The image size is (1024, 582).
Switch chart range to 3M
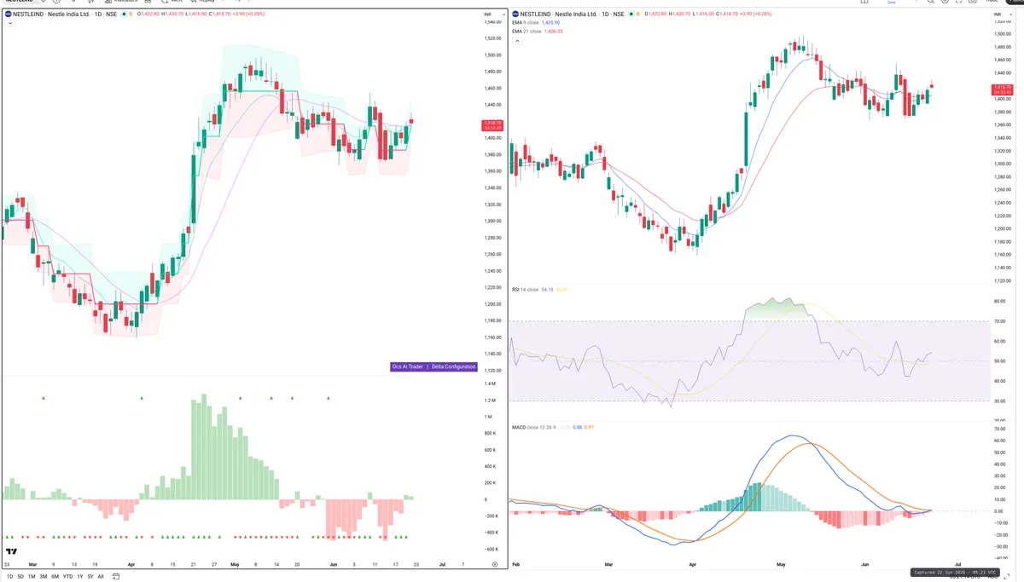(44, 577)
